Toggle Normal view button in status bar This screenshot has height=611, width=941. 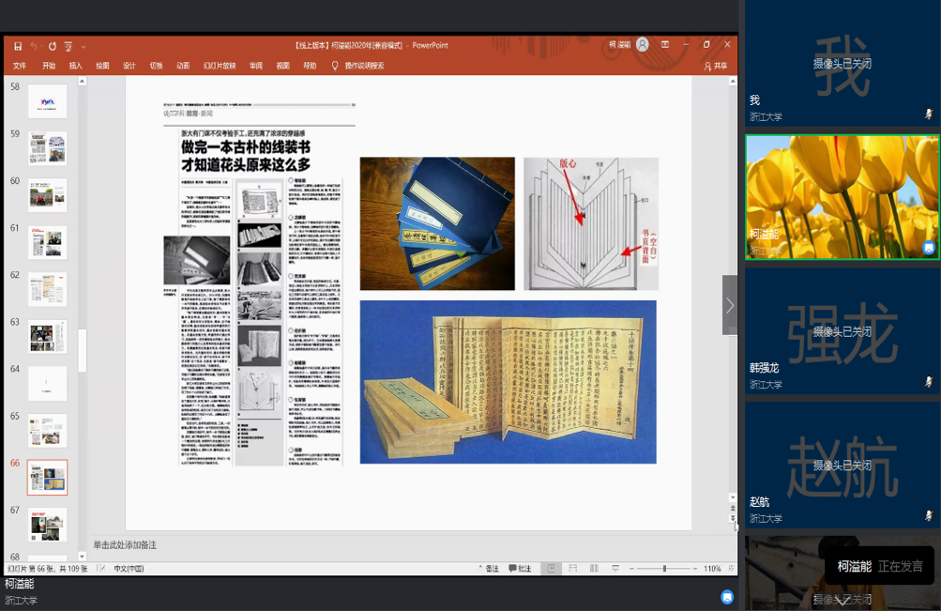click(x=551, y=569)
